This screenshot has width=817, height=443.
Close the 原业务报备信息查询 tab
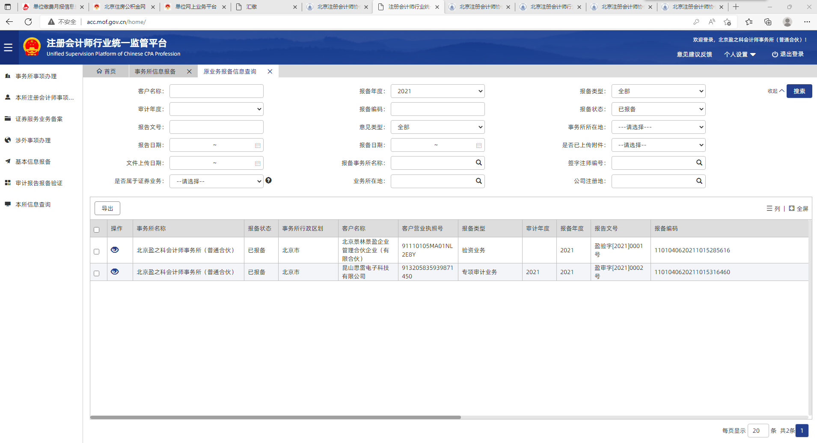(270, 71)
